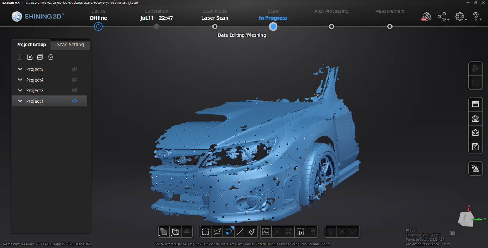Pick the paintbrush selection tool
This screenshot has width=488, height=248.
(x=252, y=231)
